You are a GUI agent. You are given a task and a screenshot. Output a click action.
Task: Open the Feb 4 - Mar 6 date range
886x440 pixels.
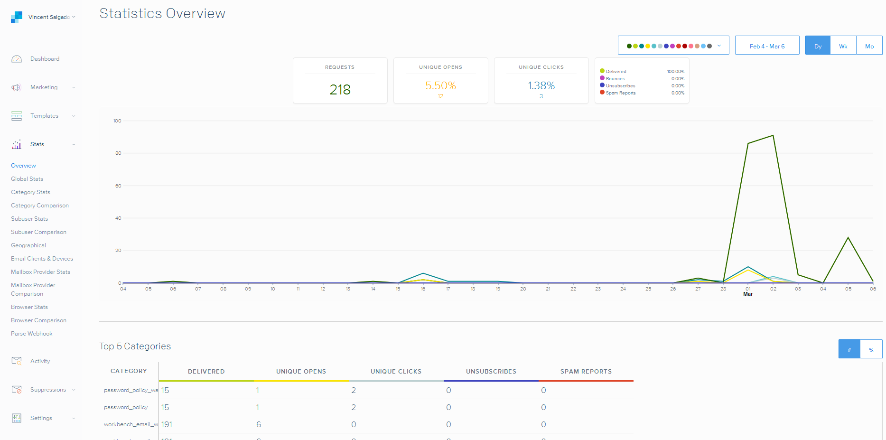(x=767, y=46)
